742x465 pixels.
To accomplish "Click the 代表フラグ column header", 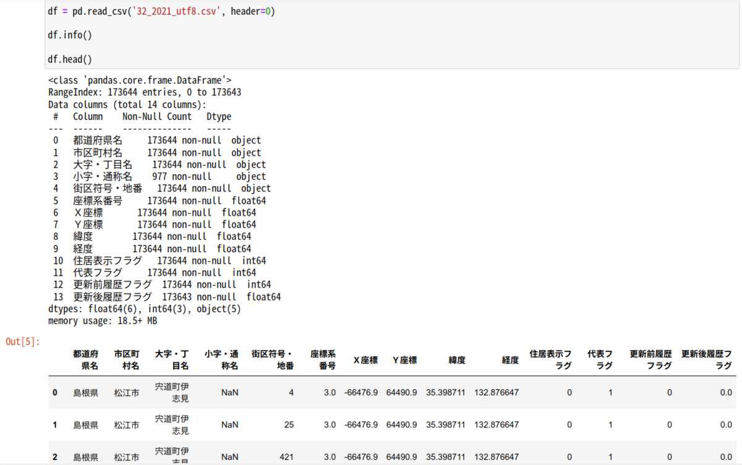I will point(600,359).
